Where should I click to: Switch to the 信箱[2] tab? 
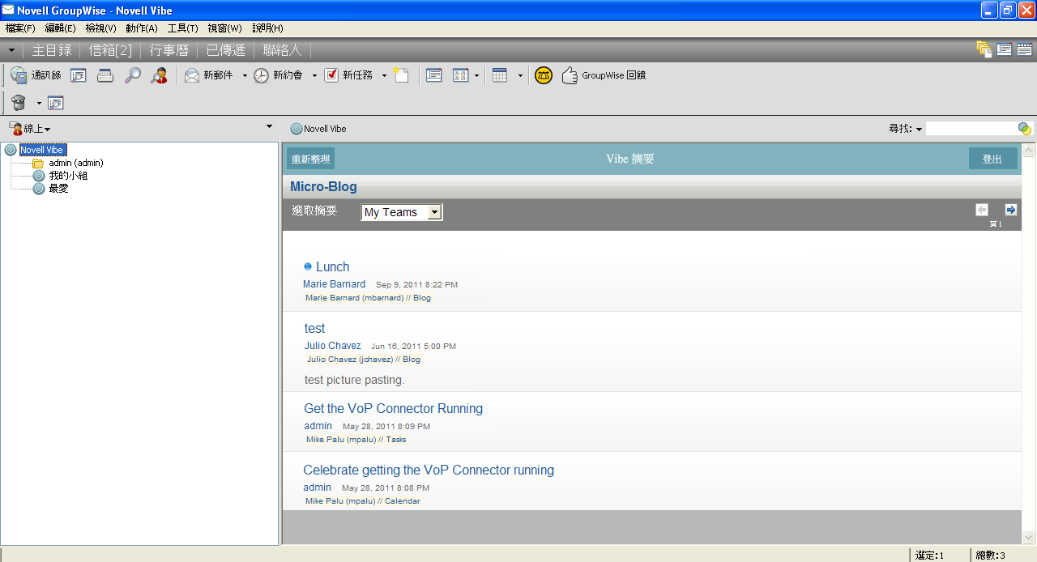tap(110, 50)
